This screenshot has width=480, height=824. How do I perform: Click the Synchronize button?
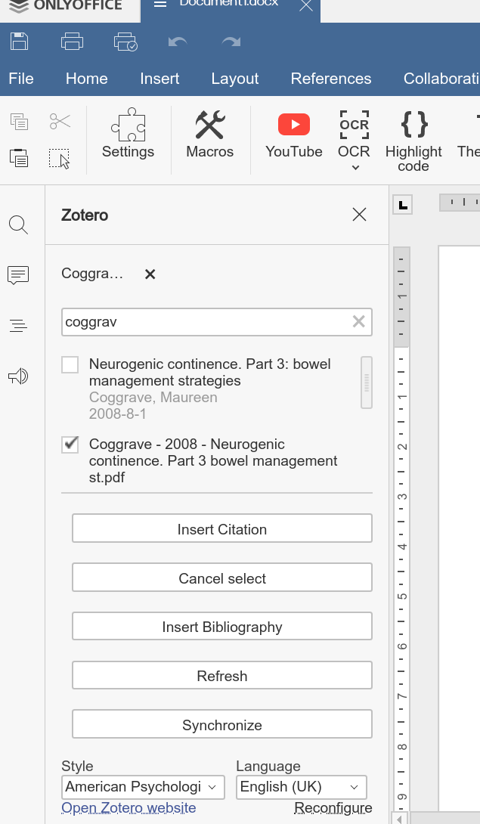(x=222, y=724)
